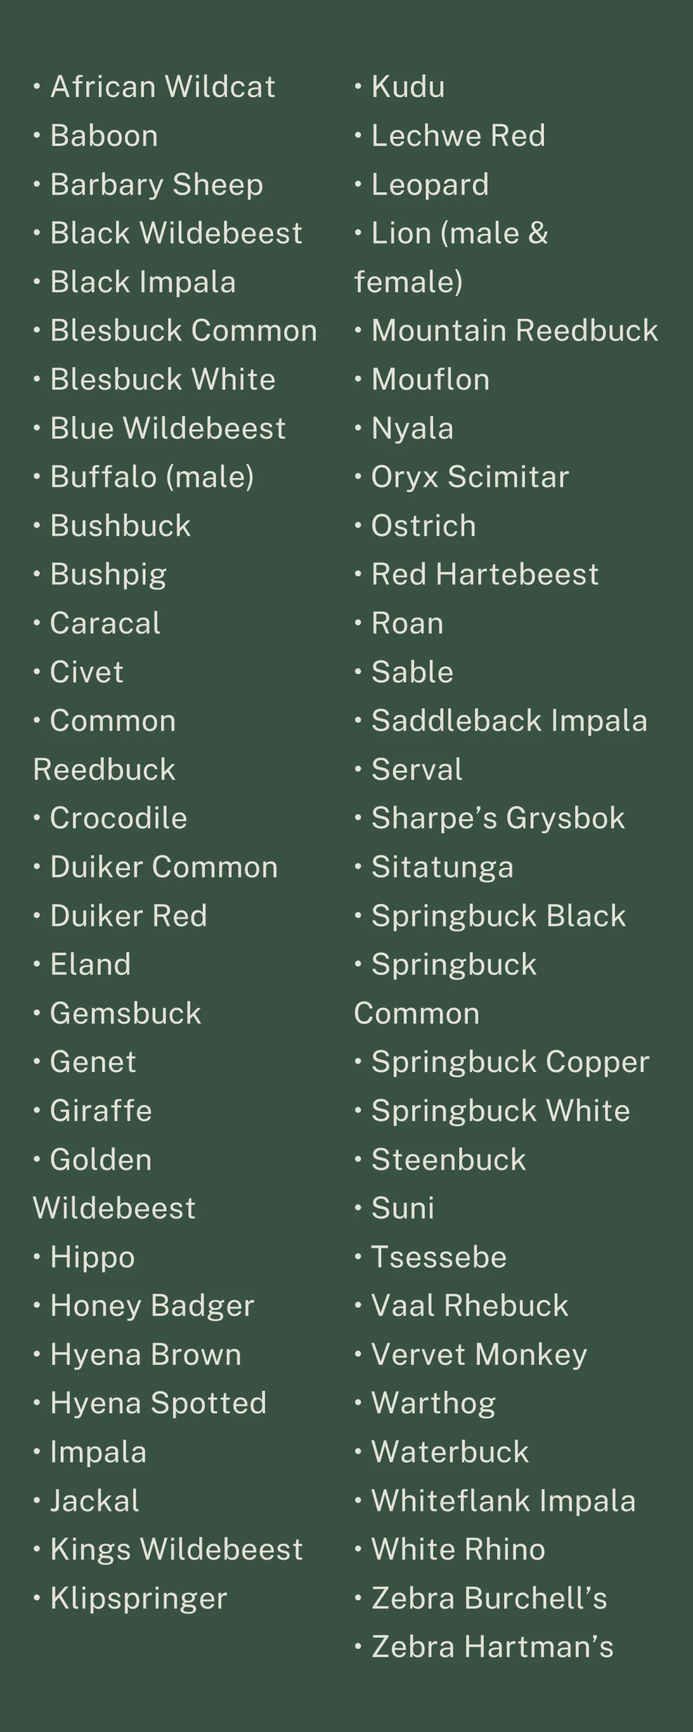Click the White Rhino item
The width and height of the screenshot is (693, 1732).
pos(459,1549)
